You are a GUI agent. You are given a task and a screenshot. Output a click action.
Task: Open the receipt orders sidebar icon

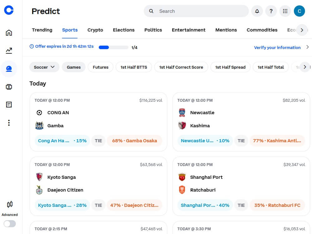[x=9, y=105]
